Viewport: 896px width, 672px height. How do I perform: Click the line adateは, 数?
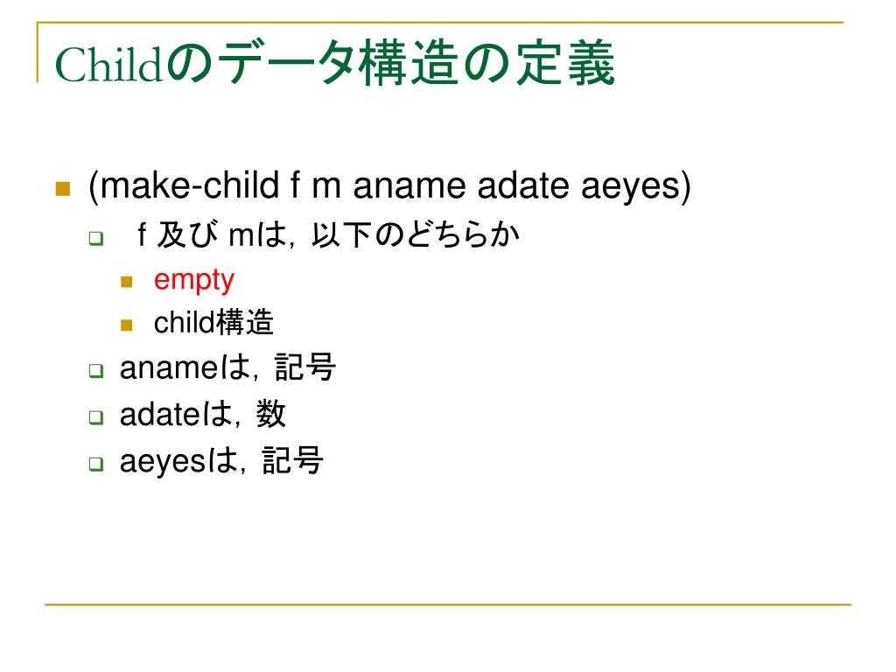[x=202, y=414]
